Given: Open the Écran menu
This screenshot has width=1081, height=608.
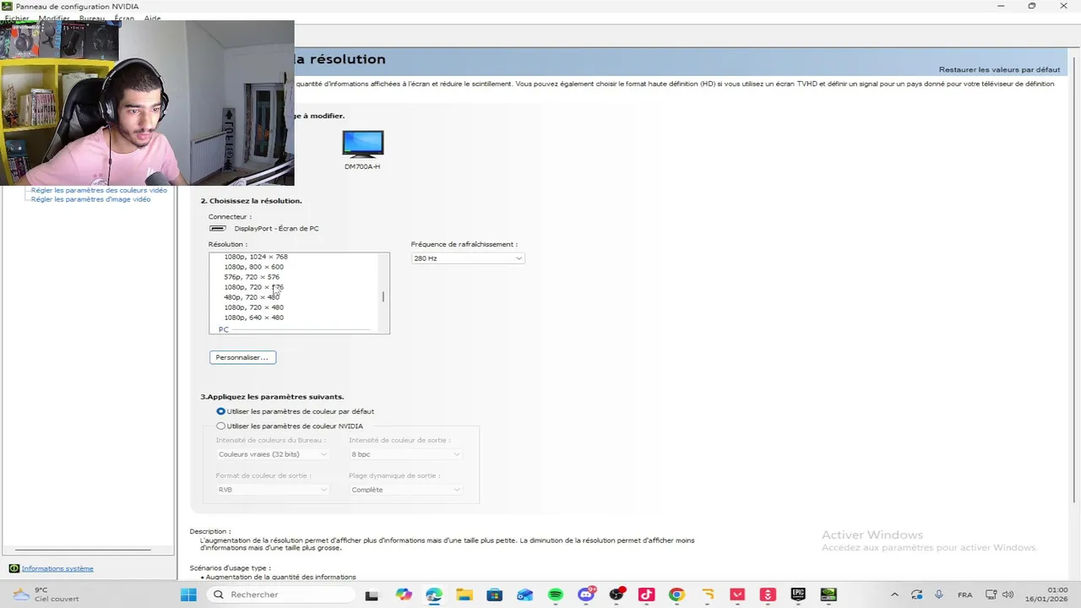Looking at the screenshot, I should 124,18.
